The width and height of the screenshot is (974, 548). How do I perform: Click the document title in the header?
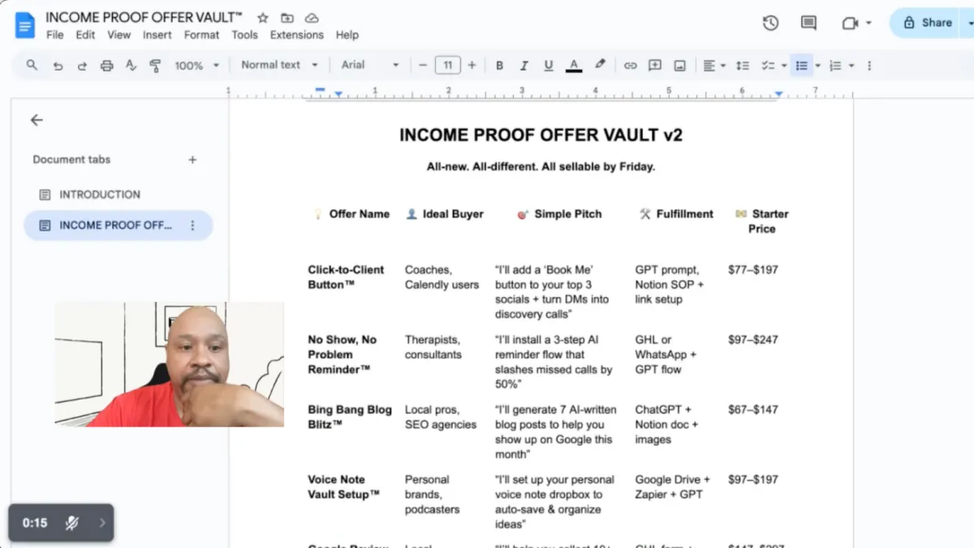pyautogui.click(x=144, y=17)
